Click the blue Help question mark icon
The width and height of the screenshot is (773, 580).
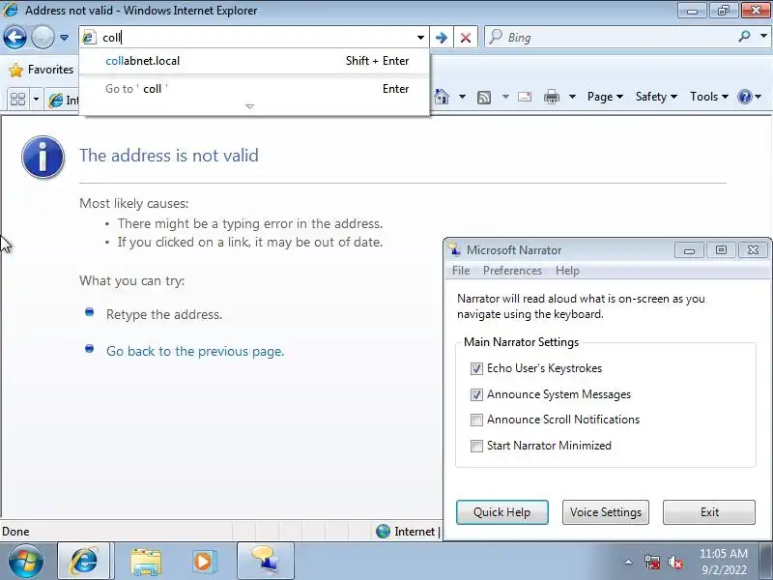(x=744, y=97)
